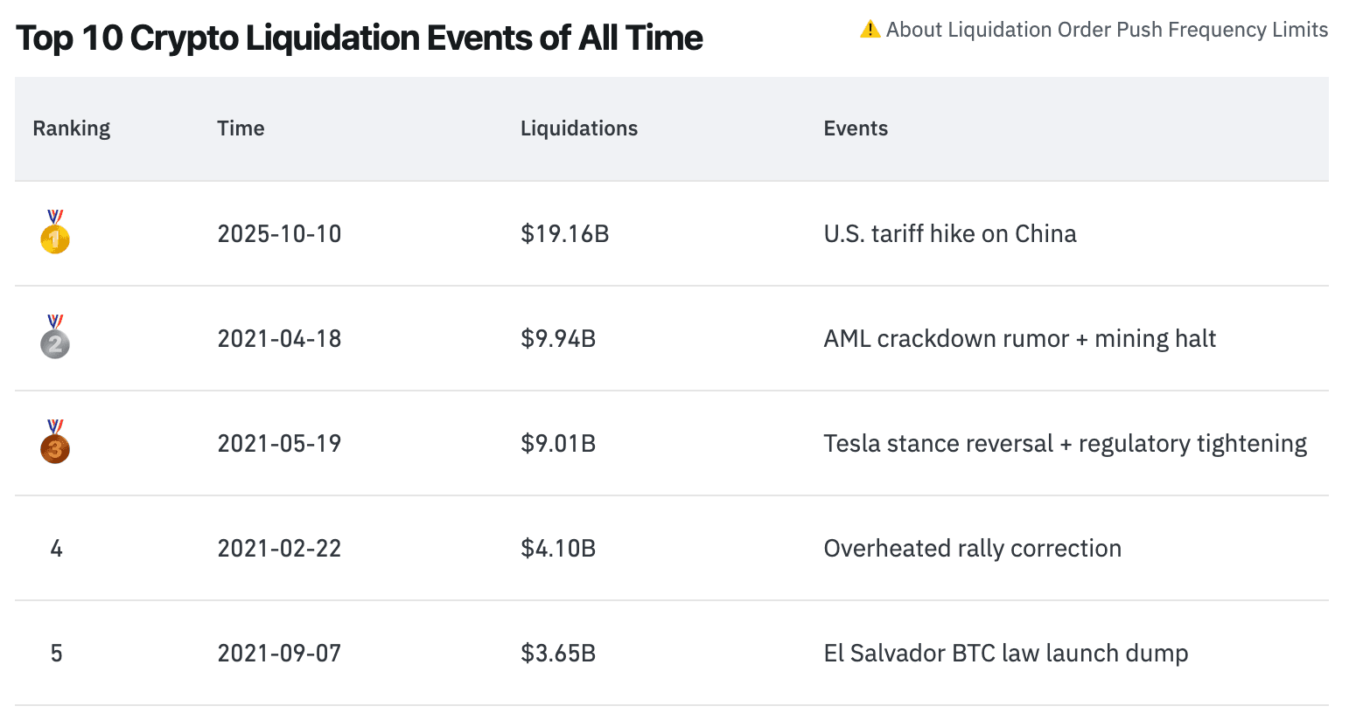Image resolution: width=1349 pixels, height=720 pixels.
Task: Click the silver medal rank 2 icon
Action: (54, 338)
